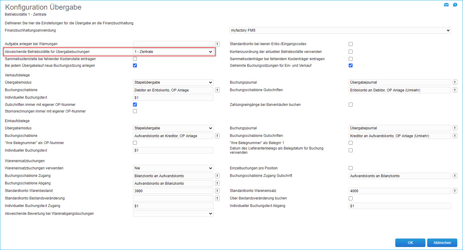Toggle Über Bestandsveränderung buchen checkbox

pyautogui.click(x=350, y=199)
